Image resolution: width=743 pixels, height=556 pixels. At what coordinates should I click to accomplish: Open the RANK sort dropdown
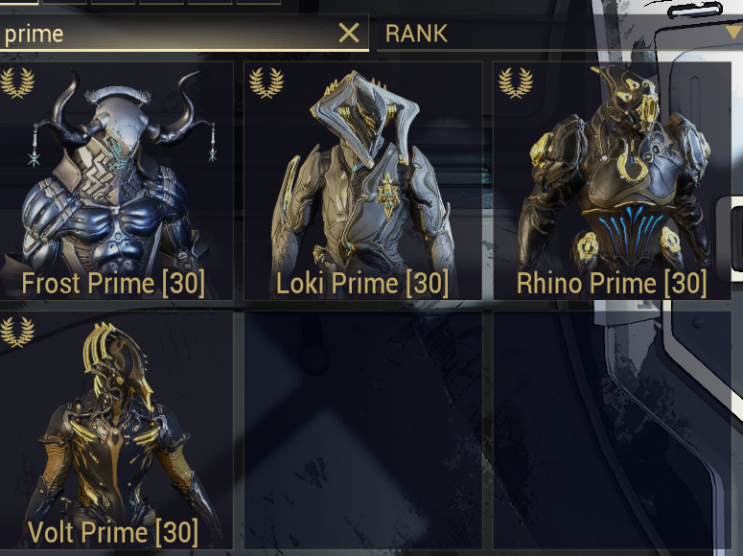[560, 34]
